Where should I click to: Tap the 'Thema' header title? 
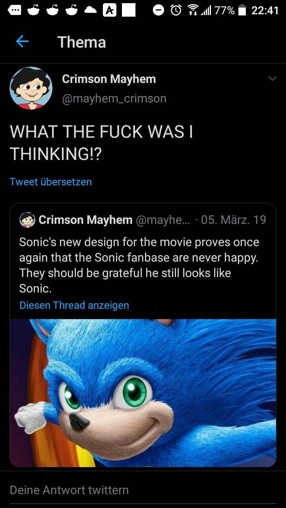(82, 42)
